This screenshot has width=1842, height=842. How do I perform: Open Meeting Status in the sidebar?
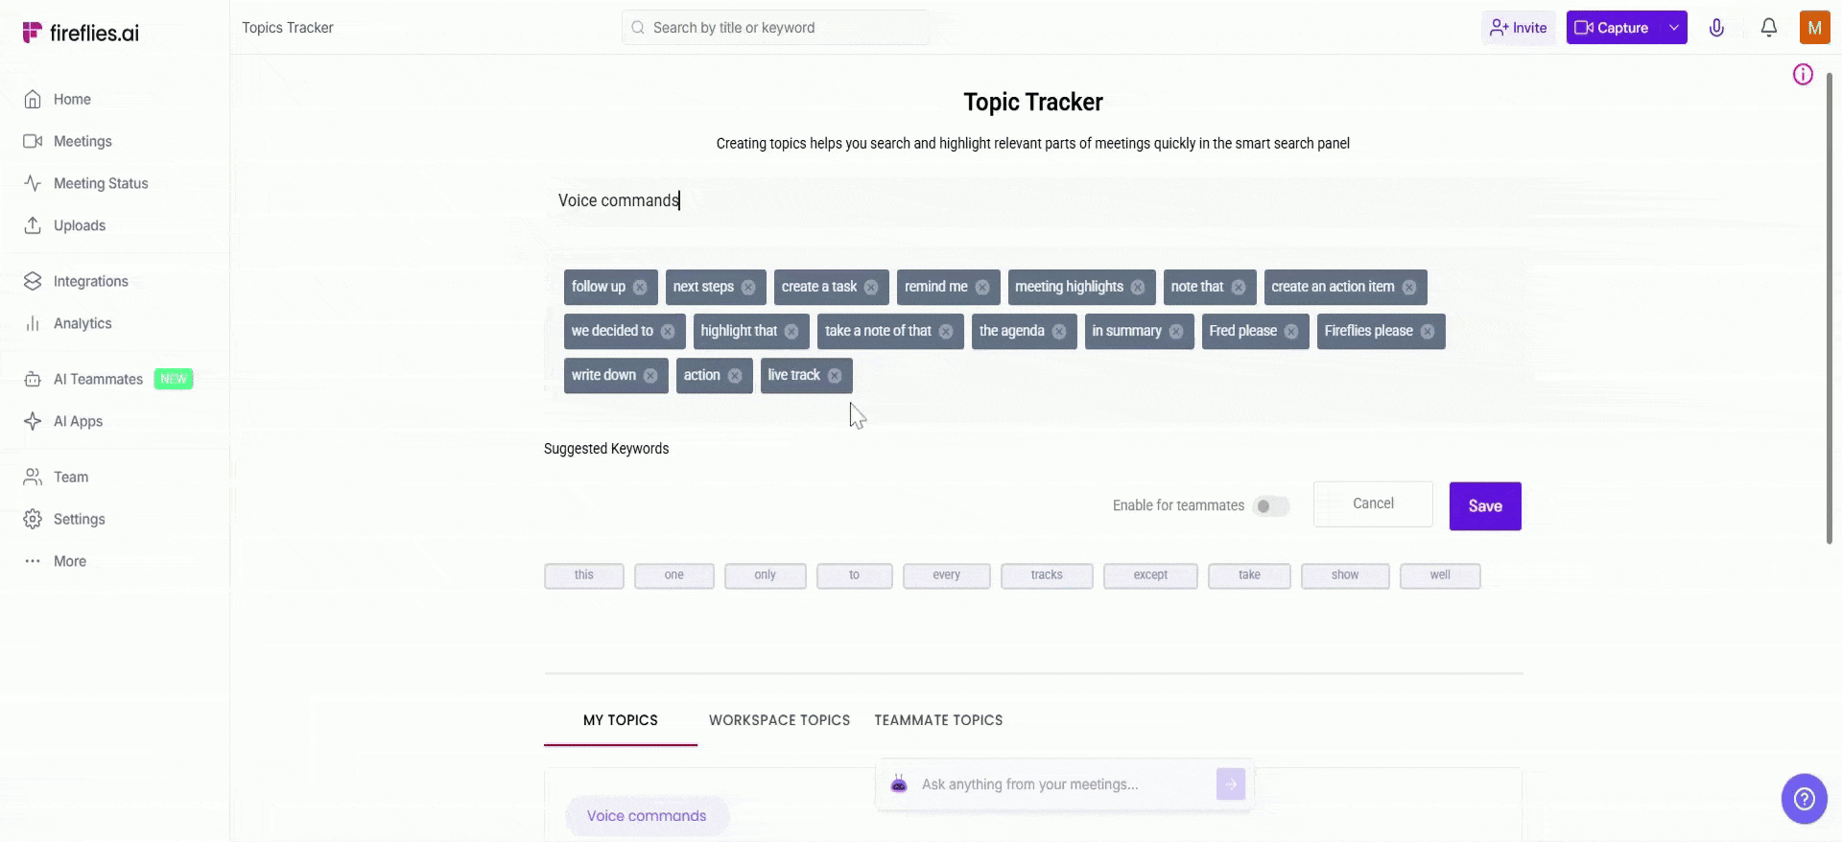coord(101,183)
